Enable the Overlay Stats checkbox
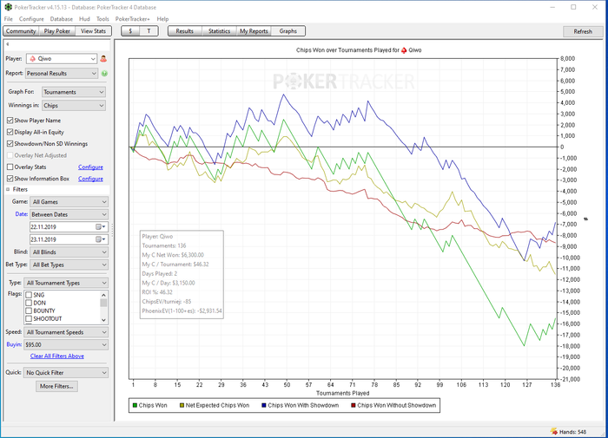 (10, 167)
